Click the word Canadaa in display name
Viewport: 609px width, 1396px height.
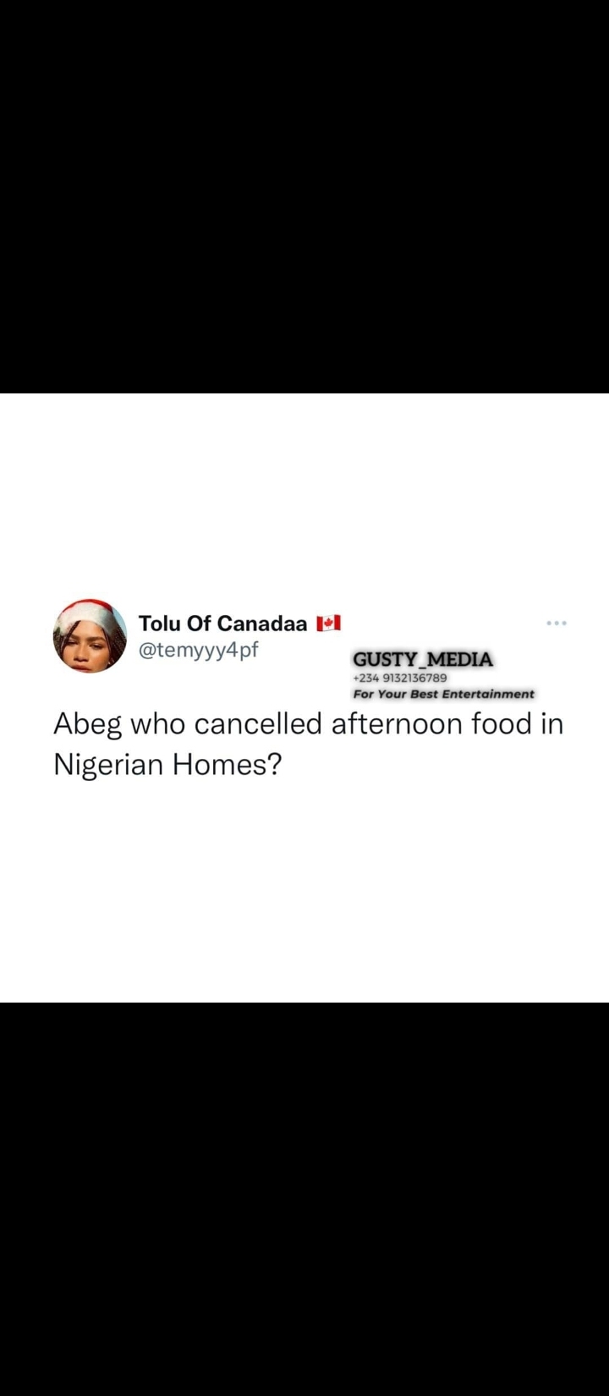pos(262,624)
